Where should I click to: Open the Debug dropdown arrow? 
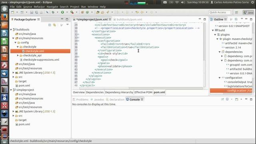pyautogui.click(x=57, y=12)
